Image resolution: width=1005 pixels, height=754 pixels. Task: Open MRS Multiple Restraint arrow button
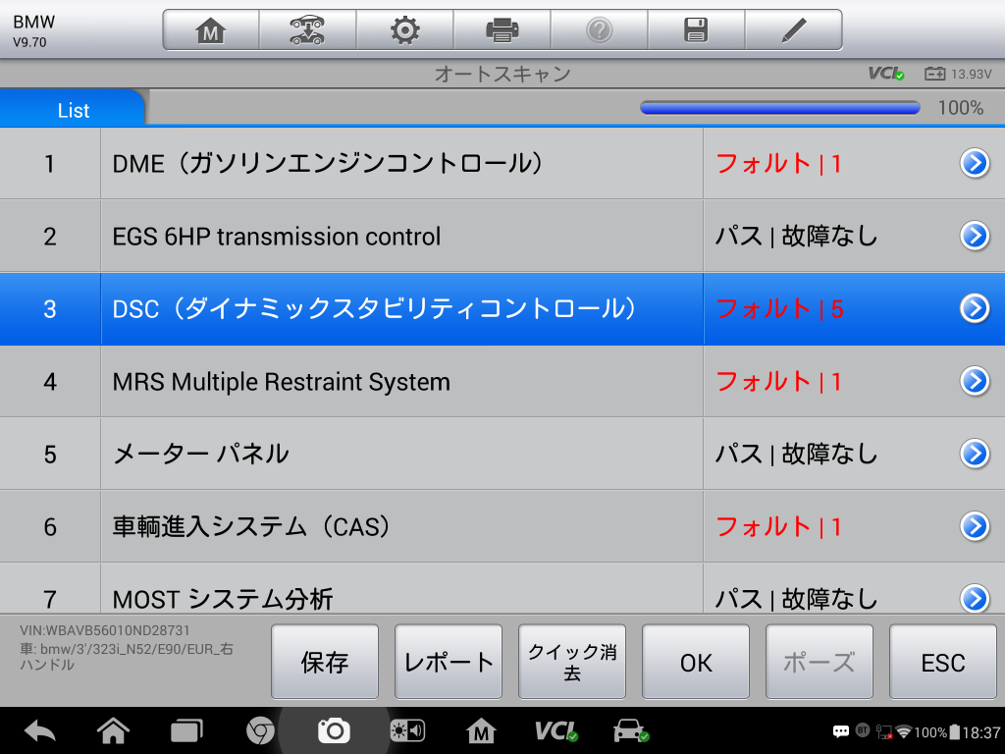pyautogui.click(x=975, y=381)
